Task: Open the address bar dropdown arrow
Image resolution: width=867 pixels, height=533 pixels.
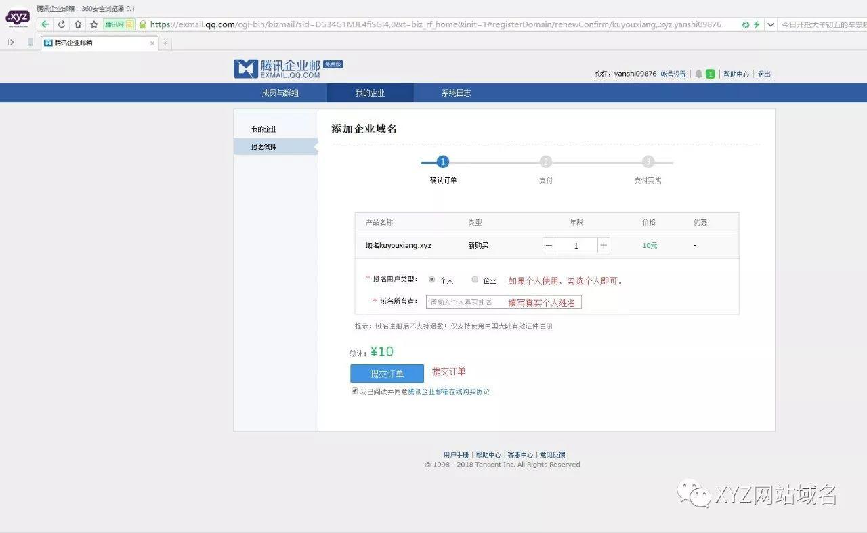Action: point(770,24)
